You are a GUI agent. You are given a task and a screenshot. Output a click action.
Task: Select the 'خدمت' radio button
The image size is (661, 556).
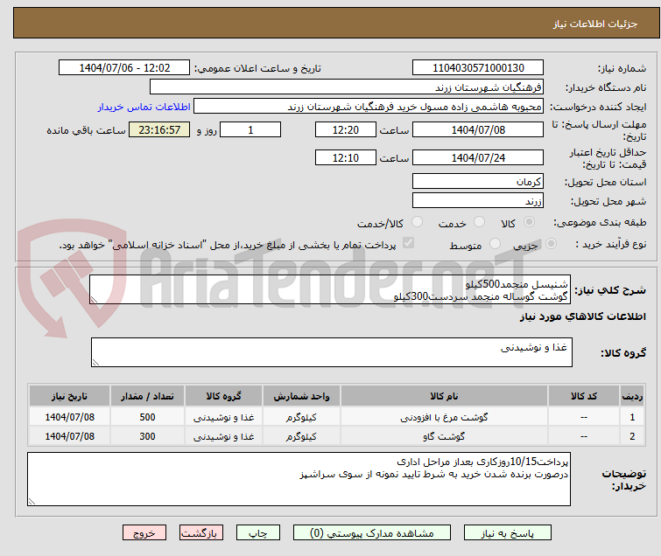point(479,222)
